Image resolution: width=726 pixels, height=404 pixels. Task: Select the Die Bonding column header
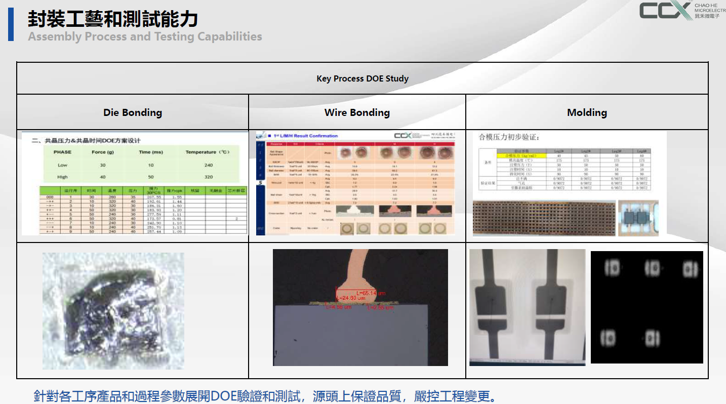coord(133,112)
